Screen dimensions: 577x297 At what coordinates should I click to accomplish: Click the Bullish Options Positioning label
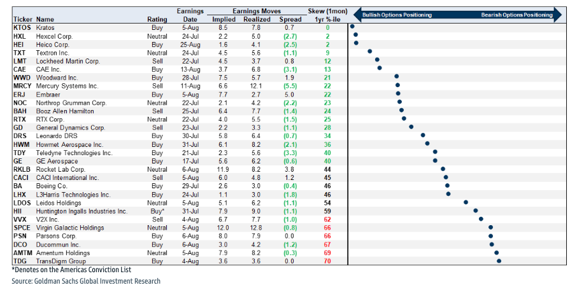coord(397,14)
